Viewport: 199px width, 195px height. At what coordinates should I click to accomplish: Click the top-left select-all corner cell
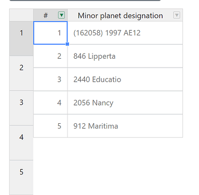click(21, 15)
